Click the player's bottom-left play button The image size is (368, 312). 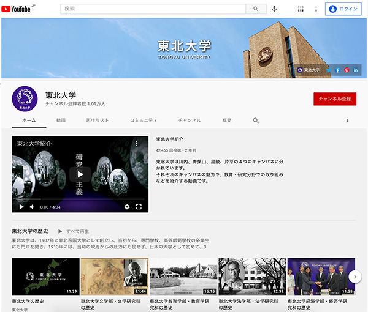[x=21, y=207]
